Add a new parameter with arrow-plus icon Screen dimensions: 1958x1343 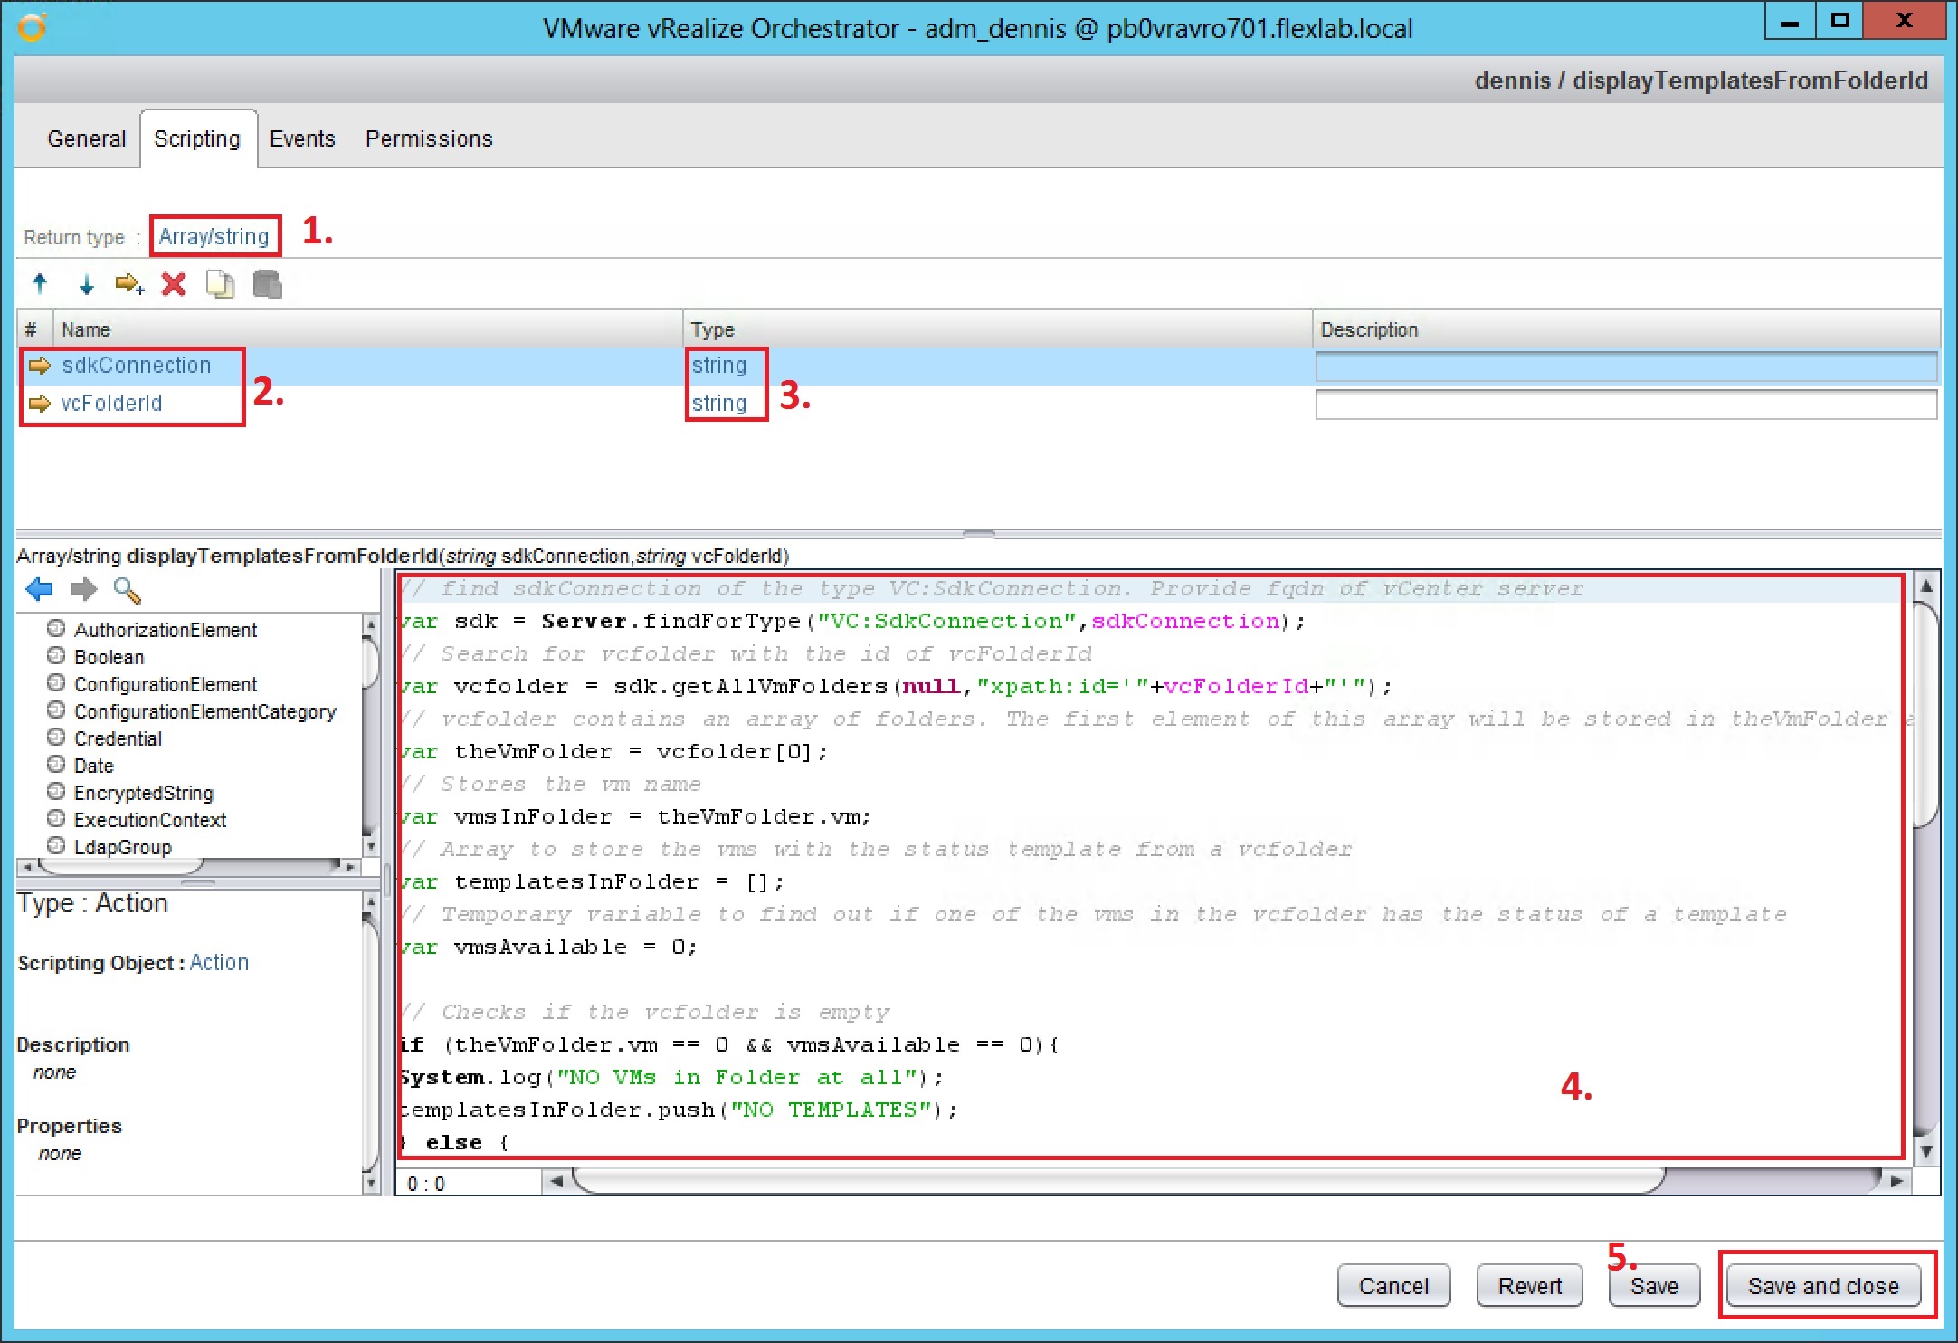coord(129,284)
